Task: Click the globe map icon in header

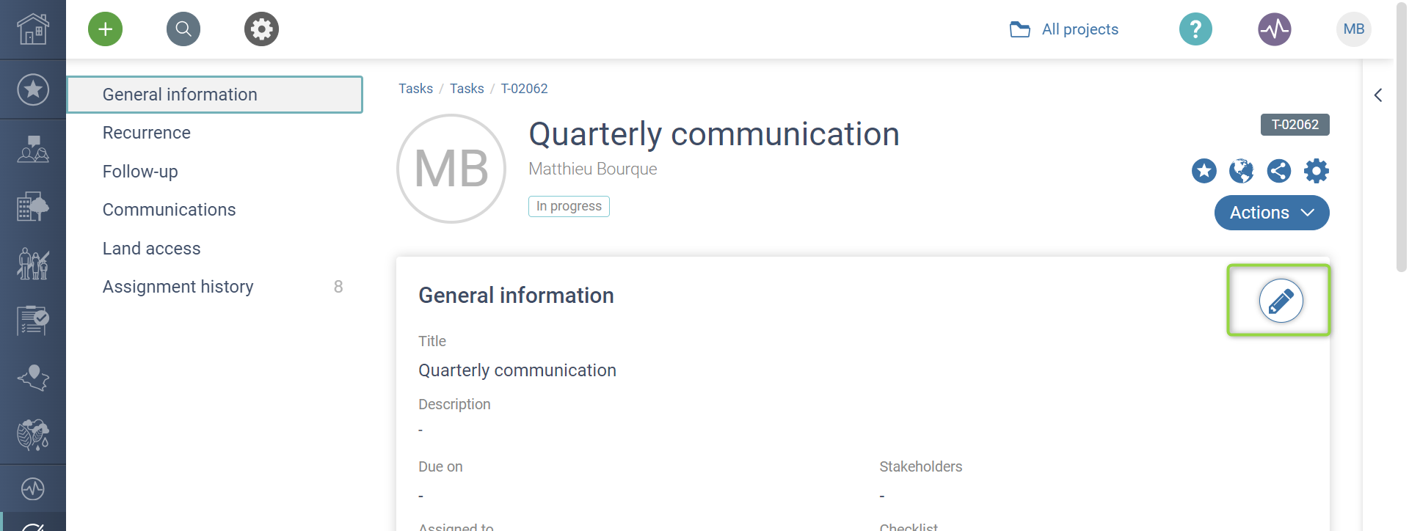Action: point(1242,171)
